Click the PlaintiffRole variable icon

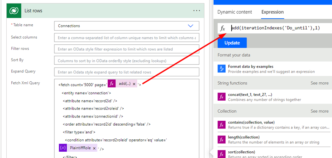(63, 148)
